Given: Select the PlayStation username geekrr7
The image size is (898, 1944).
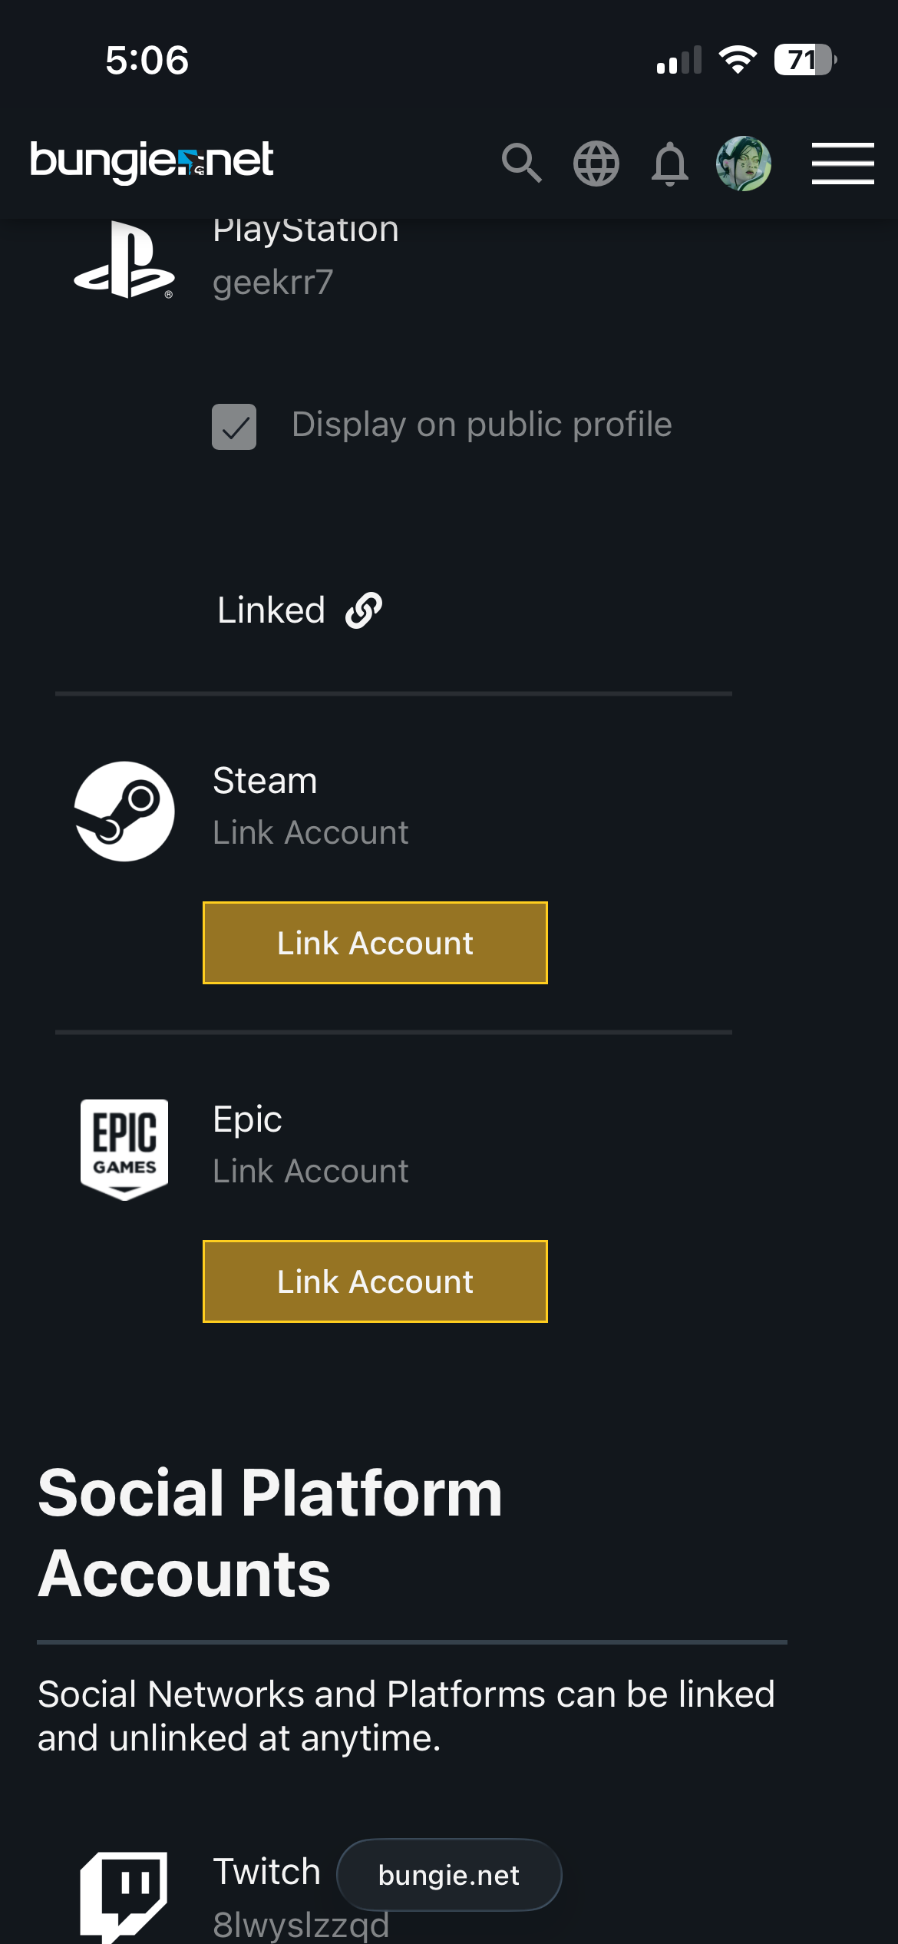Looking at the screenshot, I should point(273,283).
